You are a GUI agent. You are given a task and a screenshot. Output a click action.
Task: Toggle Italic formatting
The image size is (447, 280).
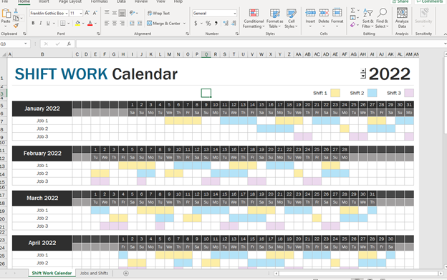tap(41, 24)
